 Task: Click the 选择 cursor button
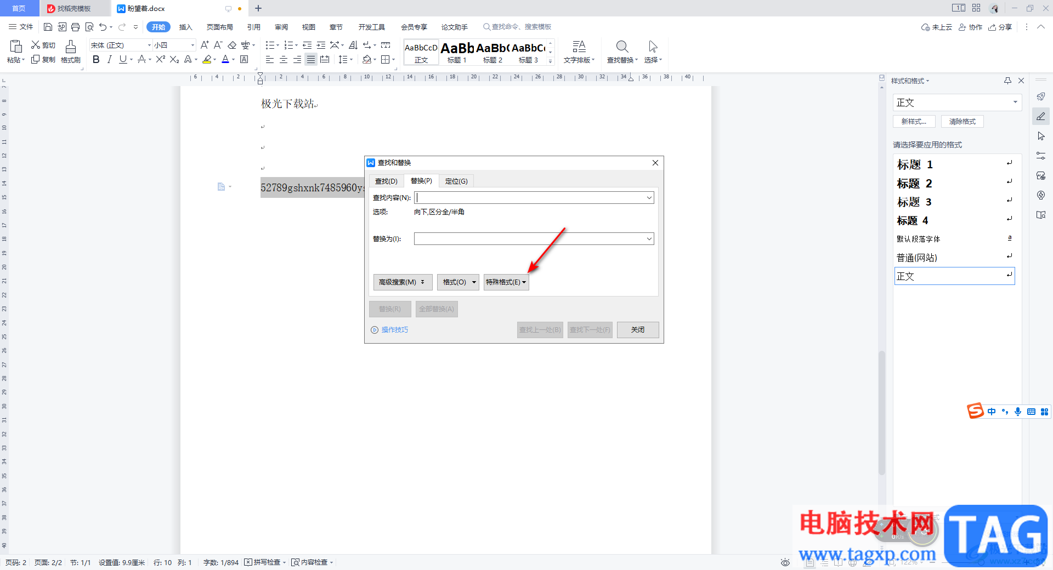tap(653, 52)
